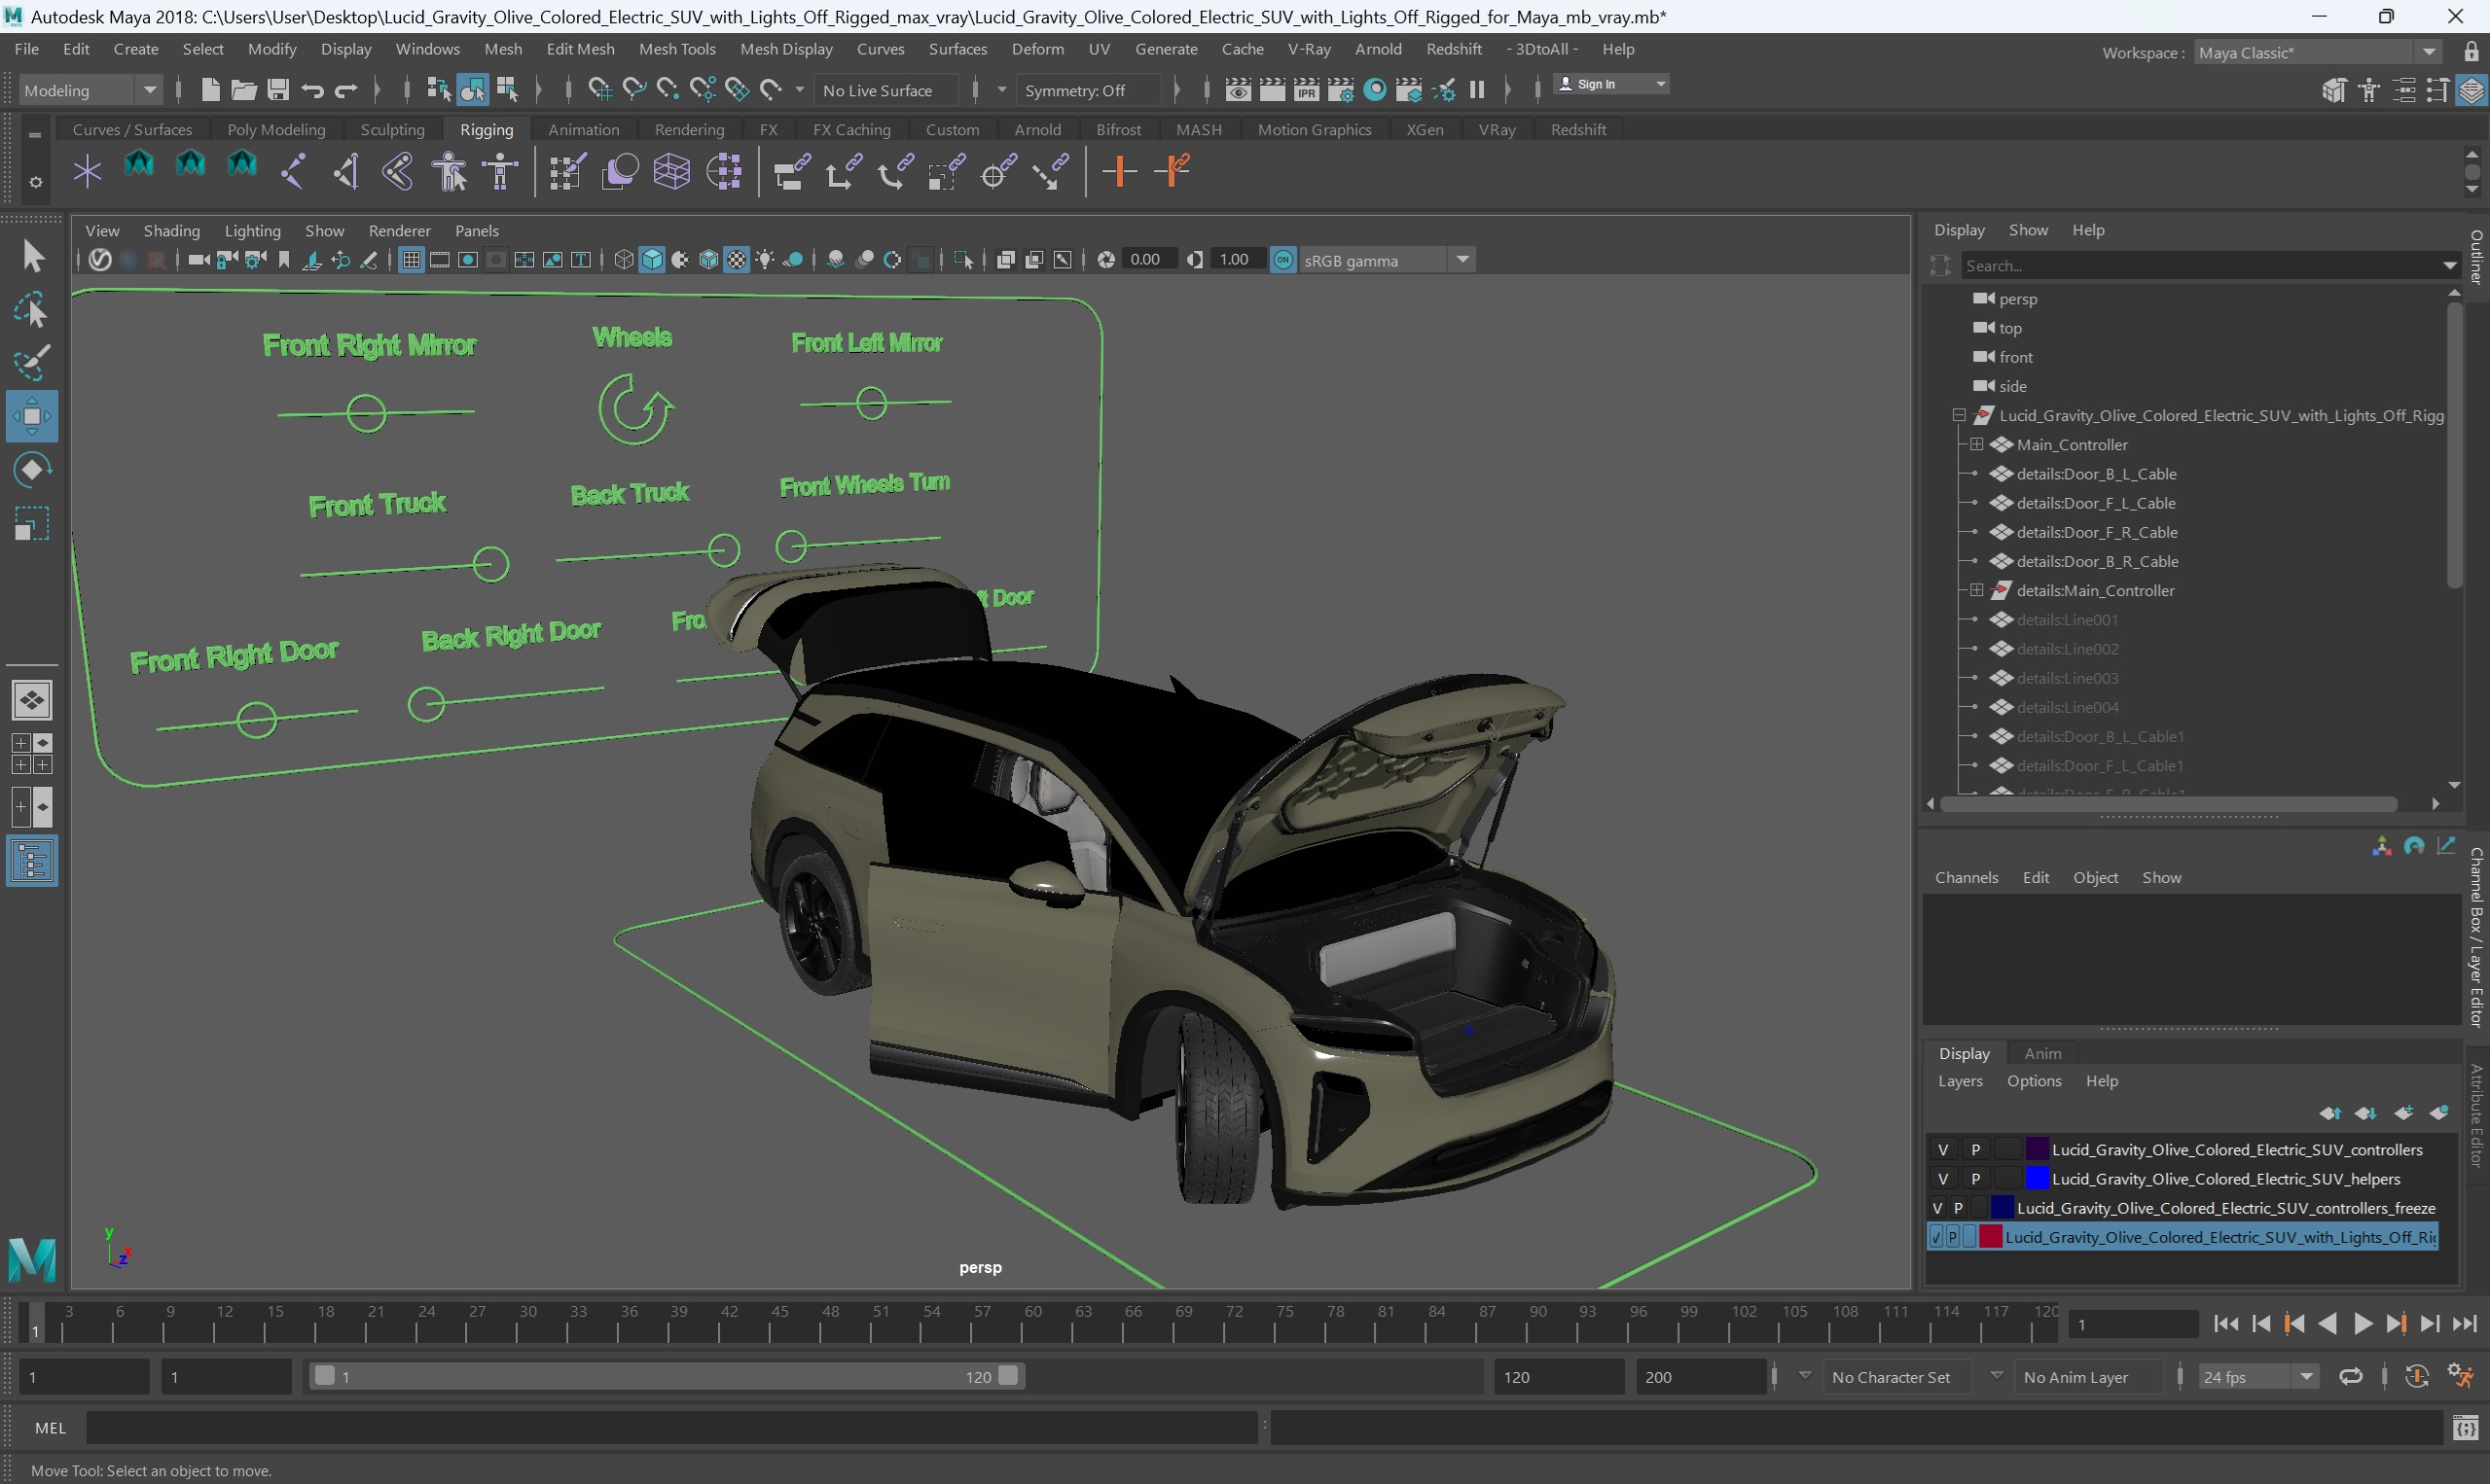Screen dimensions: 2490x1484
Task: Click the Create New Layer icon
Action: (x=2403, y=1113)
